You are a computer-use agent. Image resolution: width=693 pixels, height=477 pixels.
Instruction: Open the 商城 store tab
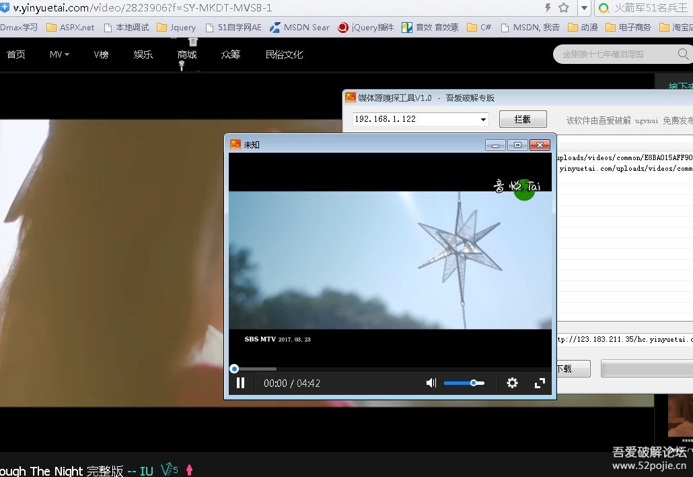point(187,54)
